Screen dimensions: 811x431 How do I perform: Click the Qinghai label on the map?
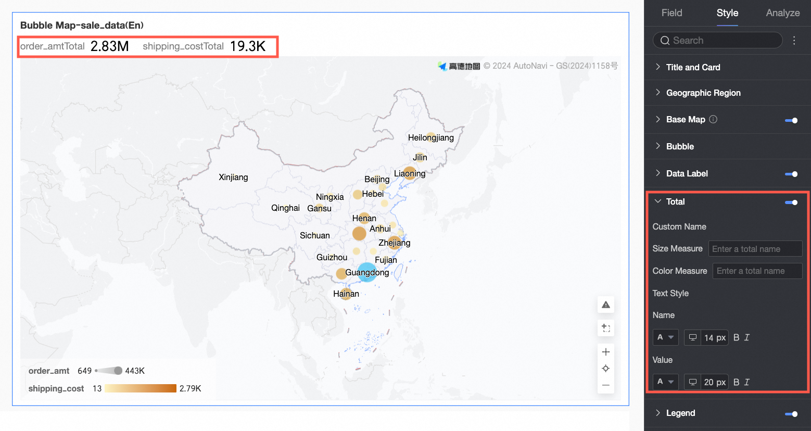click(285, 208)
